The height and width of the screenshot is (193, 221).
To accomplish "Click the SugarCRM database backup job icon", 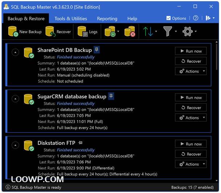I will 29,99.
